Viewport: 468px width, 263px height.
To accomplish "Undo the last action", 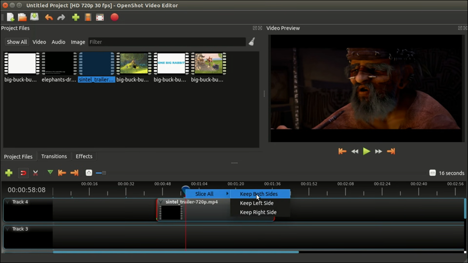I will 49,17.
